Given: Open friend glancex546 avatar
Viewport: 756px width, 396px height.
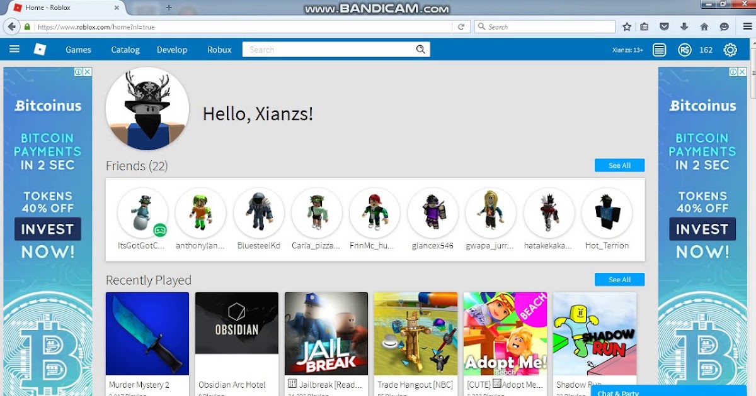Looking at the screenshot, I should tap(433, 213).
